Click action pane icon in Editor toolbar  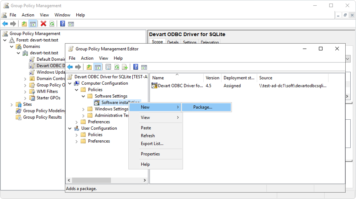[x=144, y=67]
